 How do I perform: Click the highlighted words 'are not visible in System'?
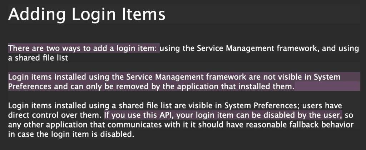(295, 77)
